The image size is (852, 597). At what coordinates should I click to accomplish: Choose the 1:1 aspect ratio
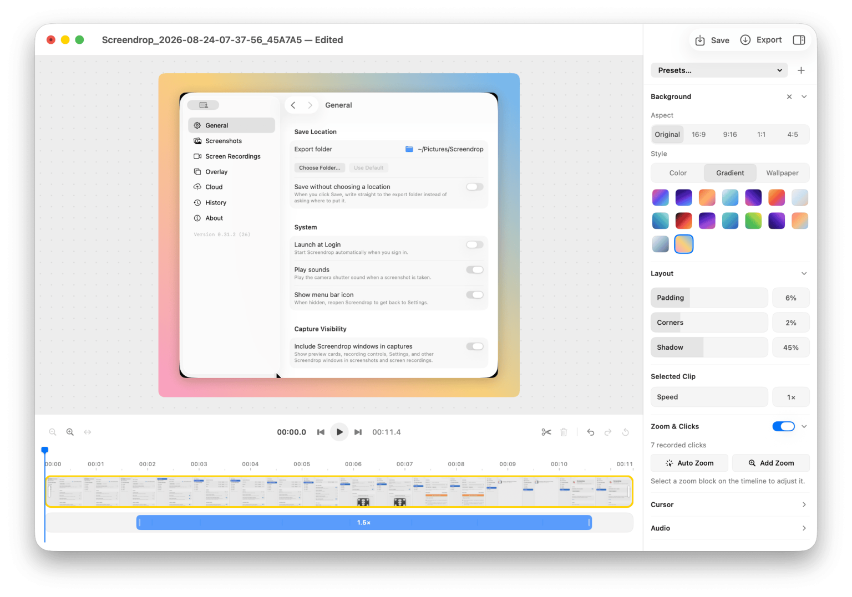[x=762, y=134]
